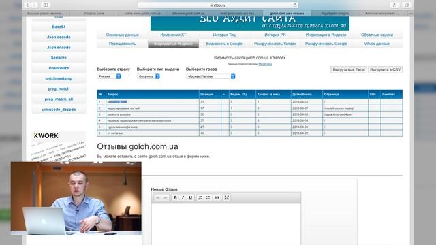
Task: Click 'pedicure youtube' query cell
Action: (x=153, y=114)
